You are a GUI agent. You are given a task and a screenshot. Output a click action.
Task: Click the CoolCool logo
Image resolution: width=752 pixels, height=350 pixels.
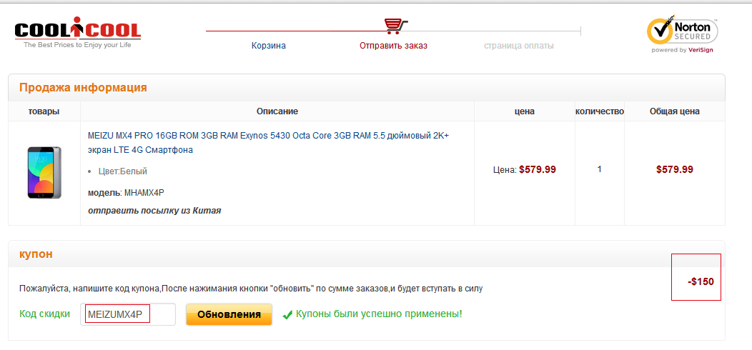pos(78,35)
